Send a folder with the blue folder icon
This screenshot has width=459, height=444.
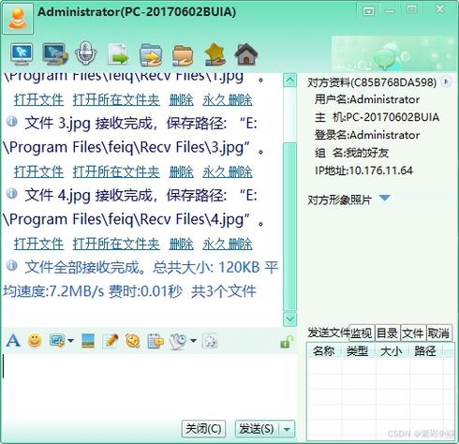[151, 55]
